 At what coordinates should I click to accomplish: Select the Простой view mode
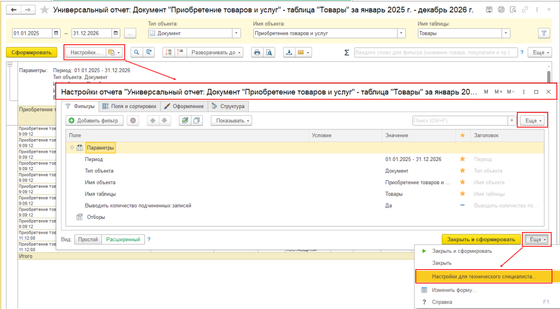(x=88, y=239)
